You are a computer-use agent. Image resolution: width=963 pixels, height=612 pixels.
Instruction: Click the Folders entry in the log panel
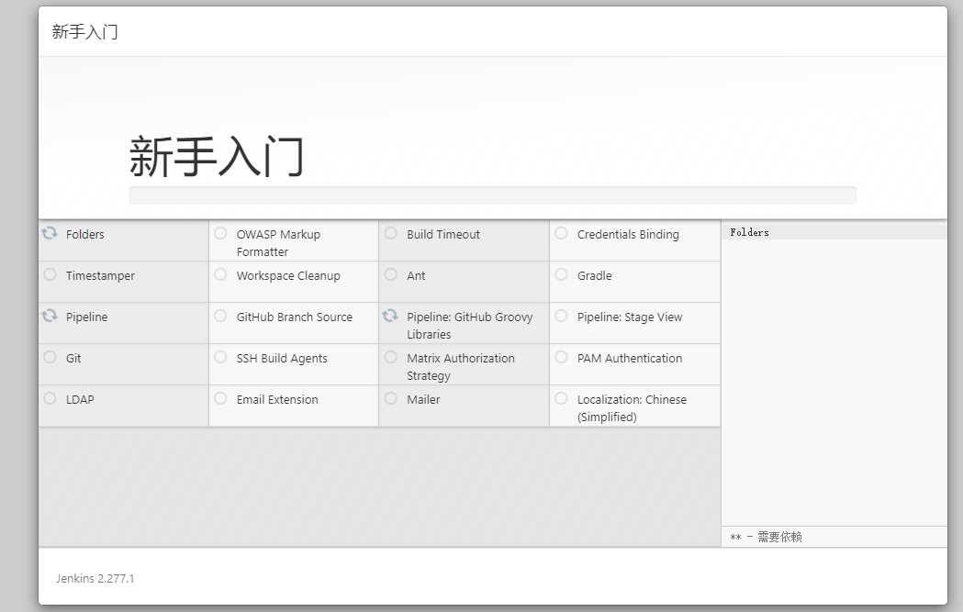pyautogui.click(x=750, y=233)
